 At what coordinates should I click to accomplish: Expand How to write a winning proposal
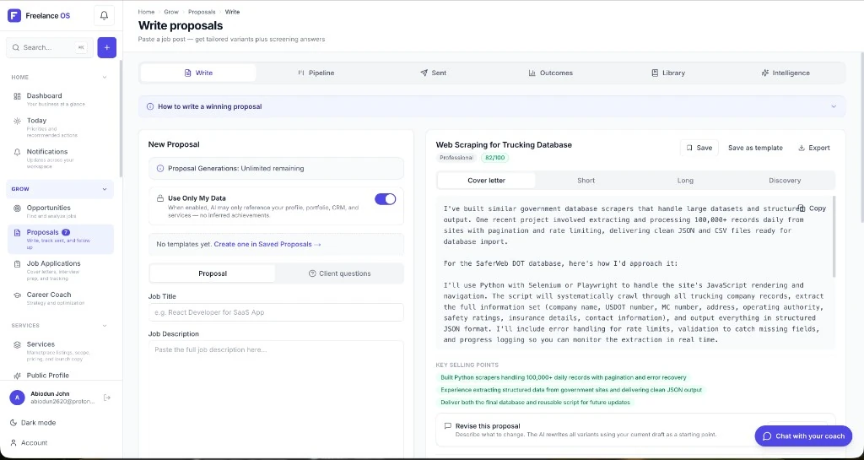[x=492, y=106]
